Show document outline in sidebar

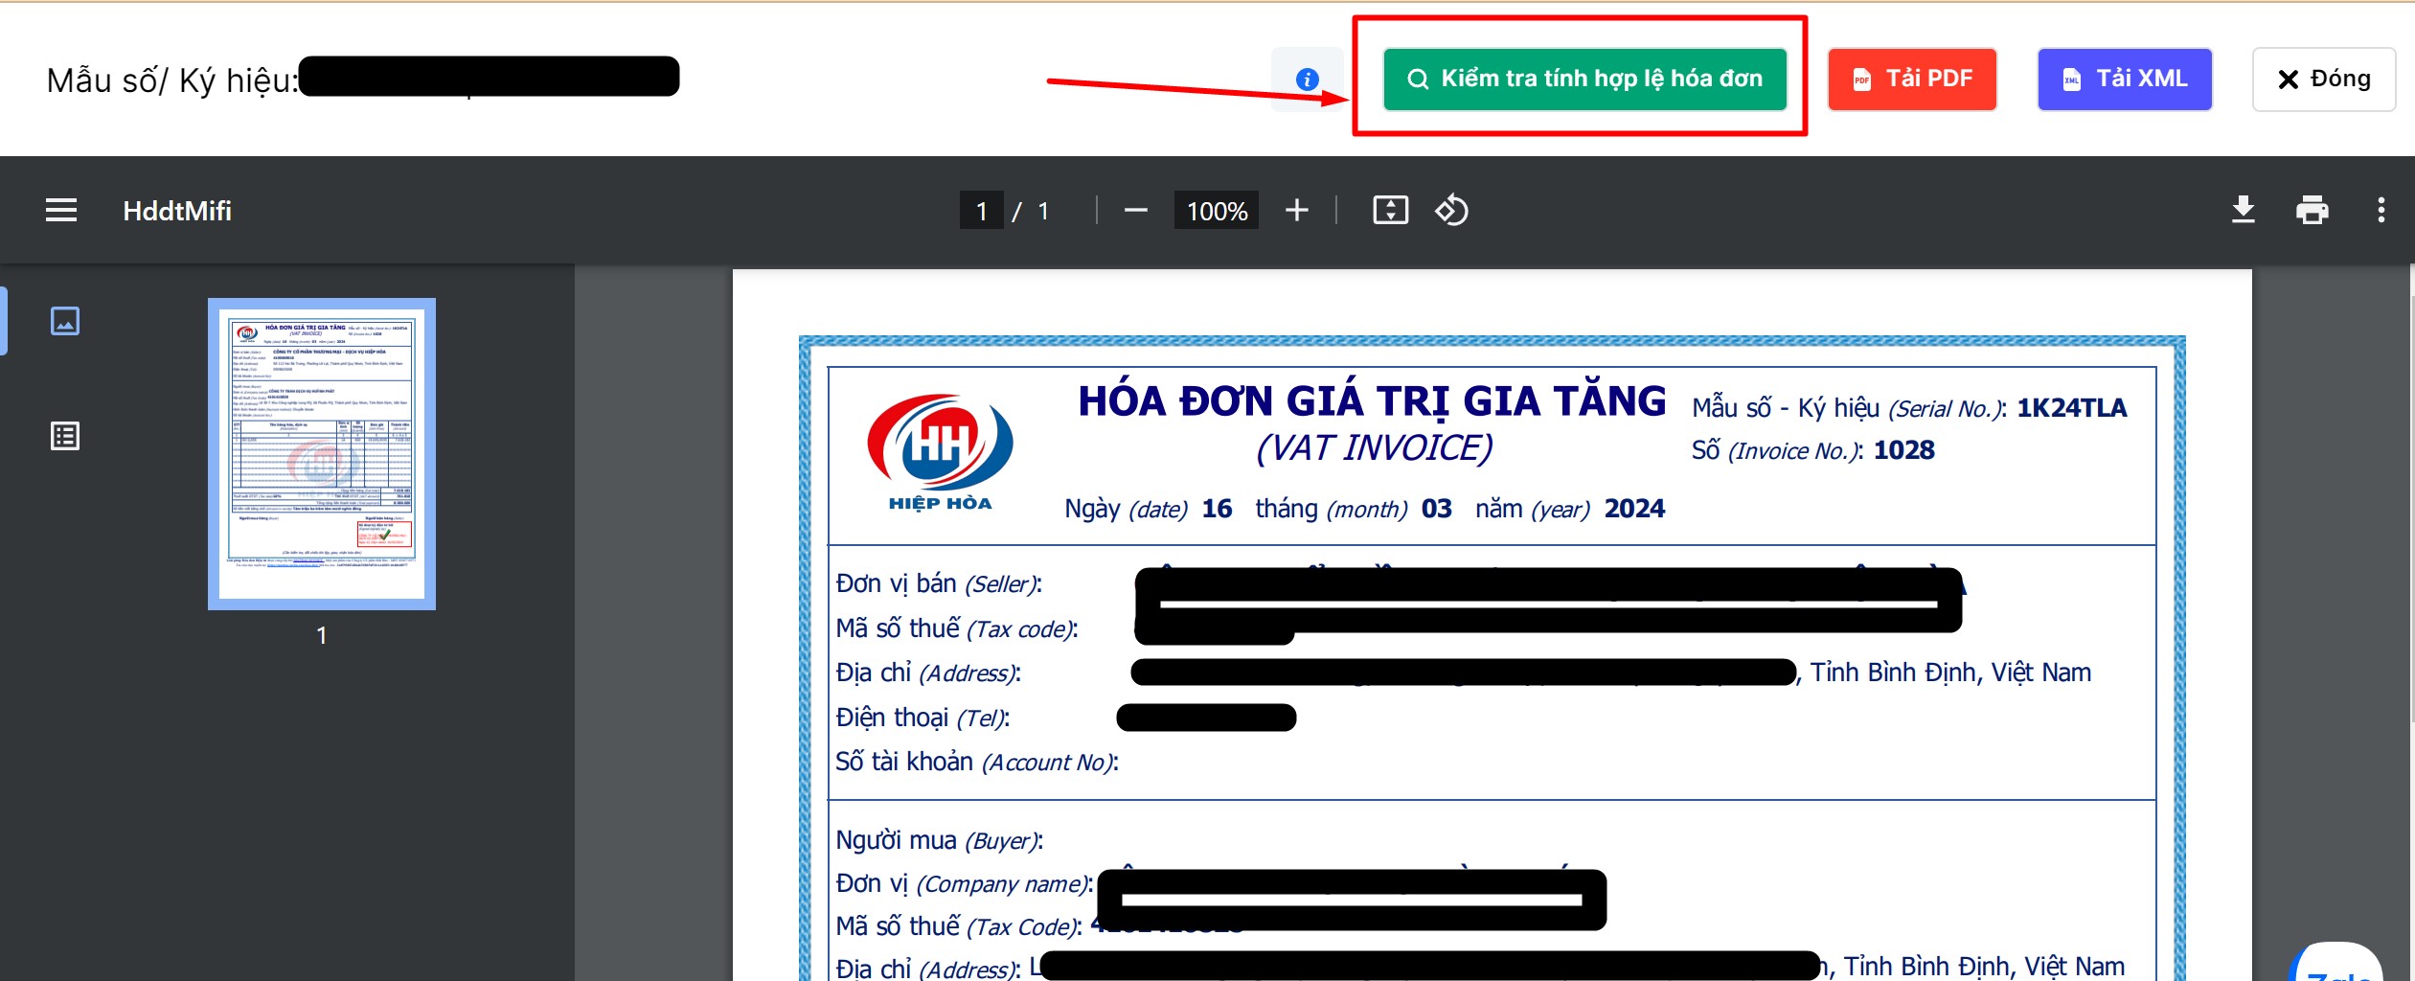(x=65, y=437)
